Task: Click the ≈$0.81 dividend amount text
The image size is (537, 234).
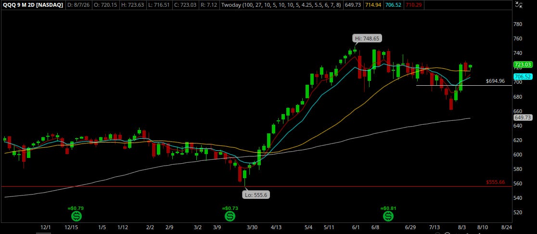Action: (388, 208)
